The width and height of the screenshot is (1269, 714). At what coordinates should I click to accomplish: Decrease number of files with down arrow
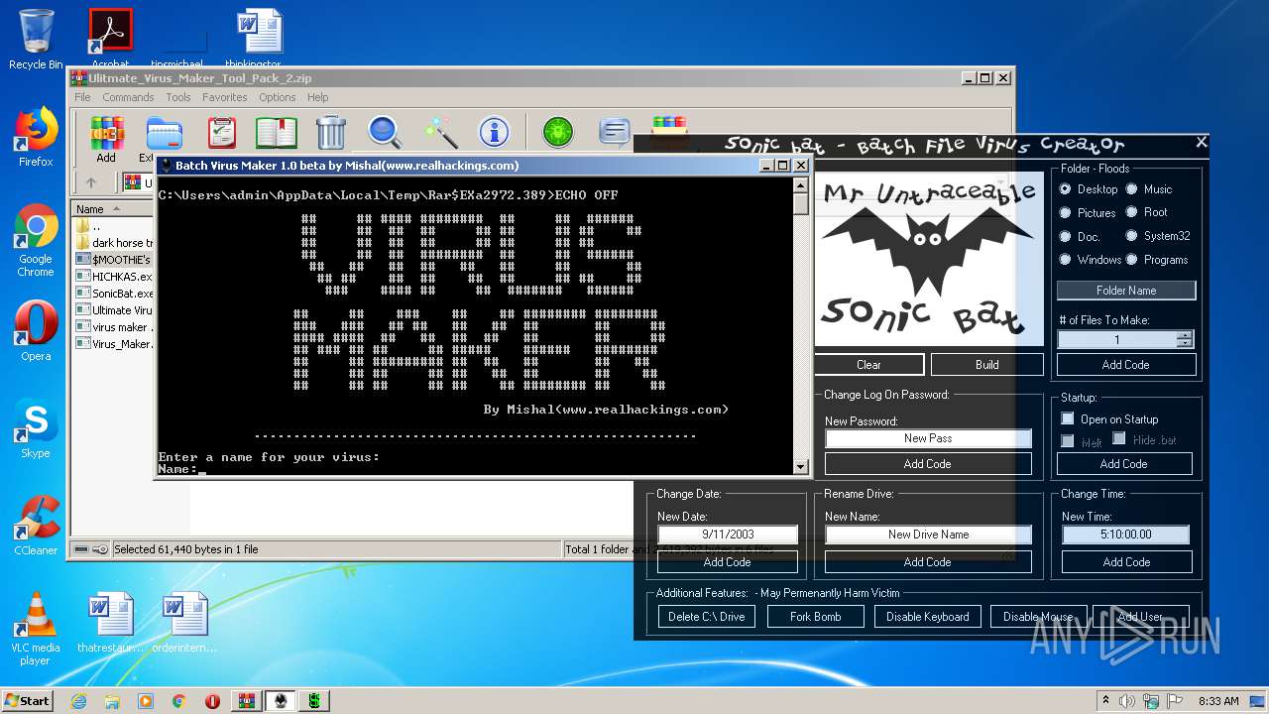click(x=1184, y=343)
